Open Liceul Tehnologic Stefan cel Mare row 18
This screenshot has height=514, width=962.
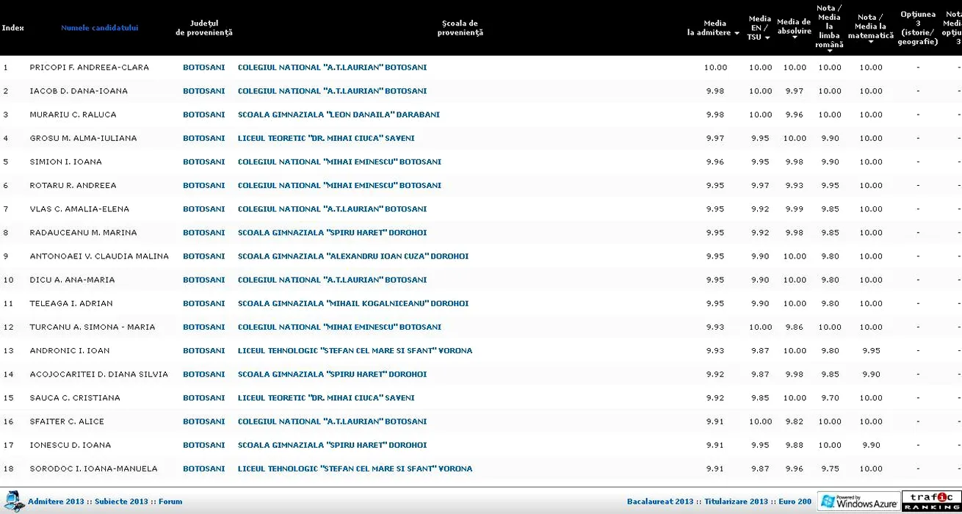[x=355, y=468]
